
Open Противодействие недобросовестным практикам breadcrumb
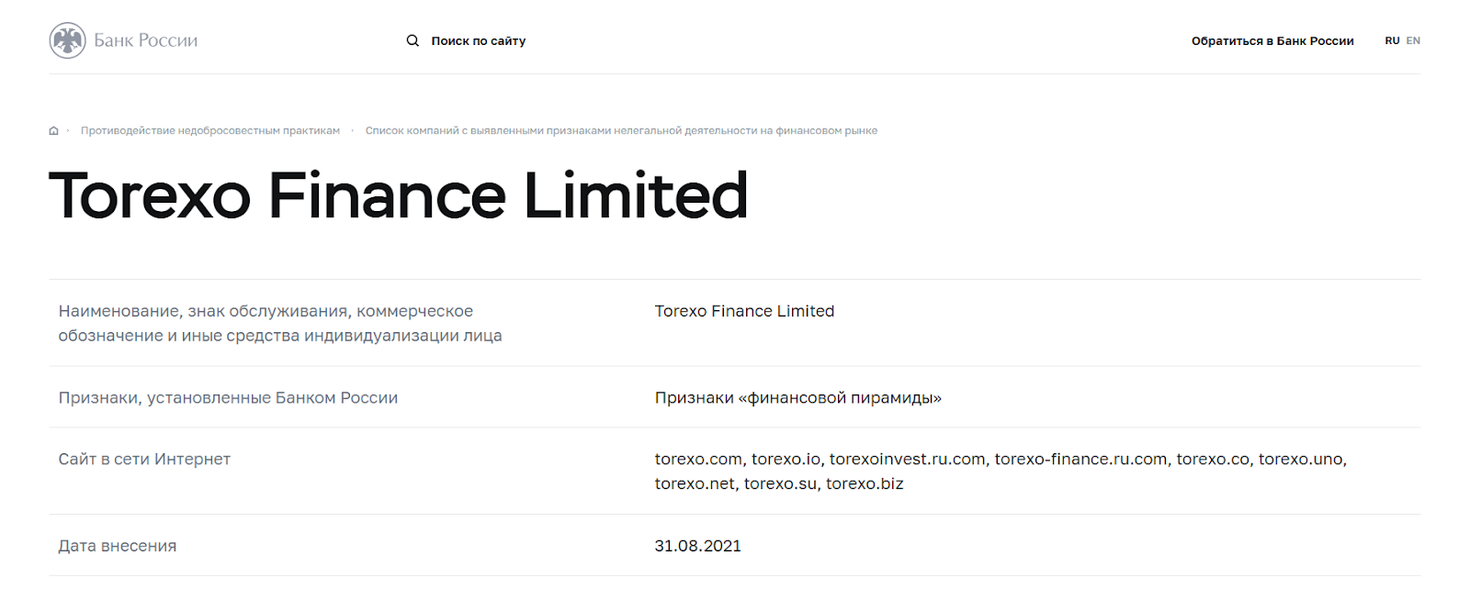tap(210, 130)
